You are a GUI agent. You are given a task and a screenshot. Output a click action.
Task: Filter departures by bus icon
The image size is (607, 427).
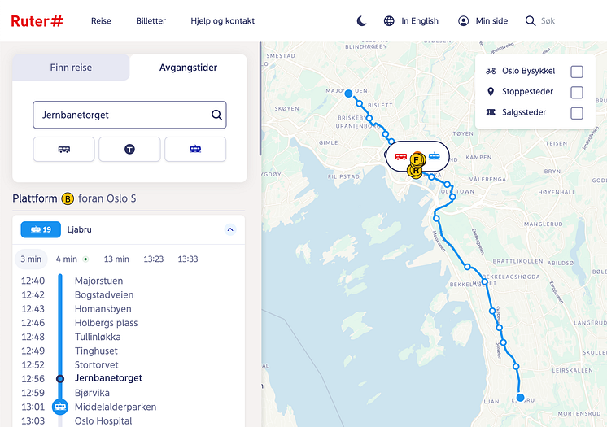64,150
